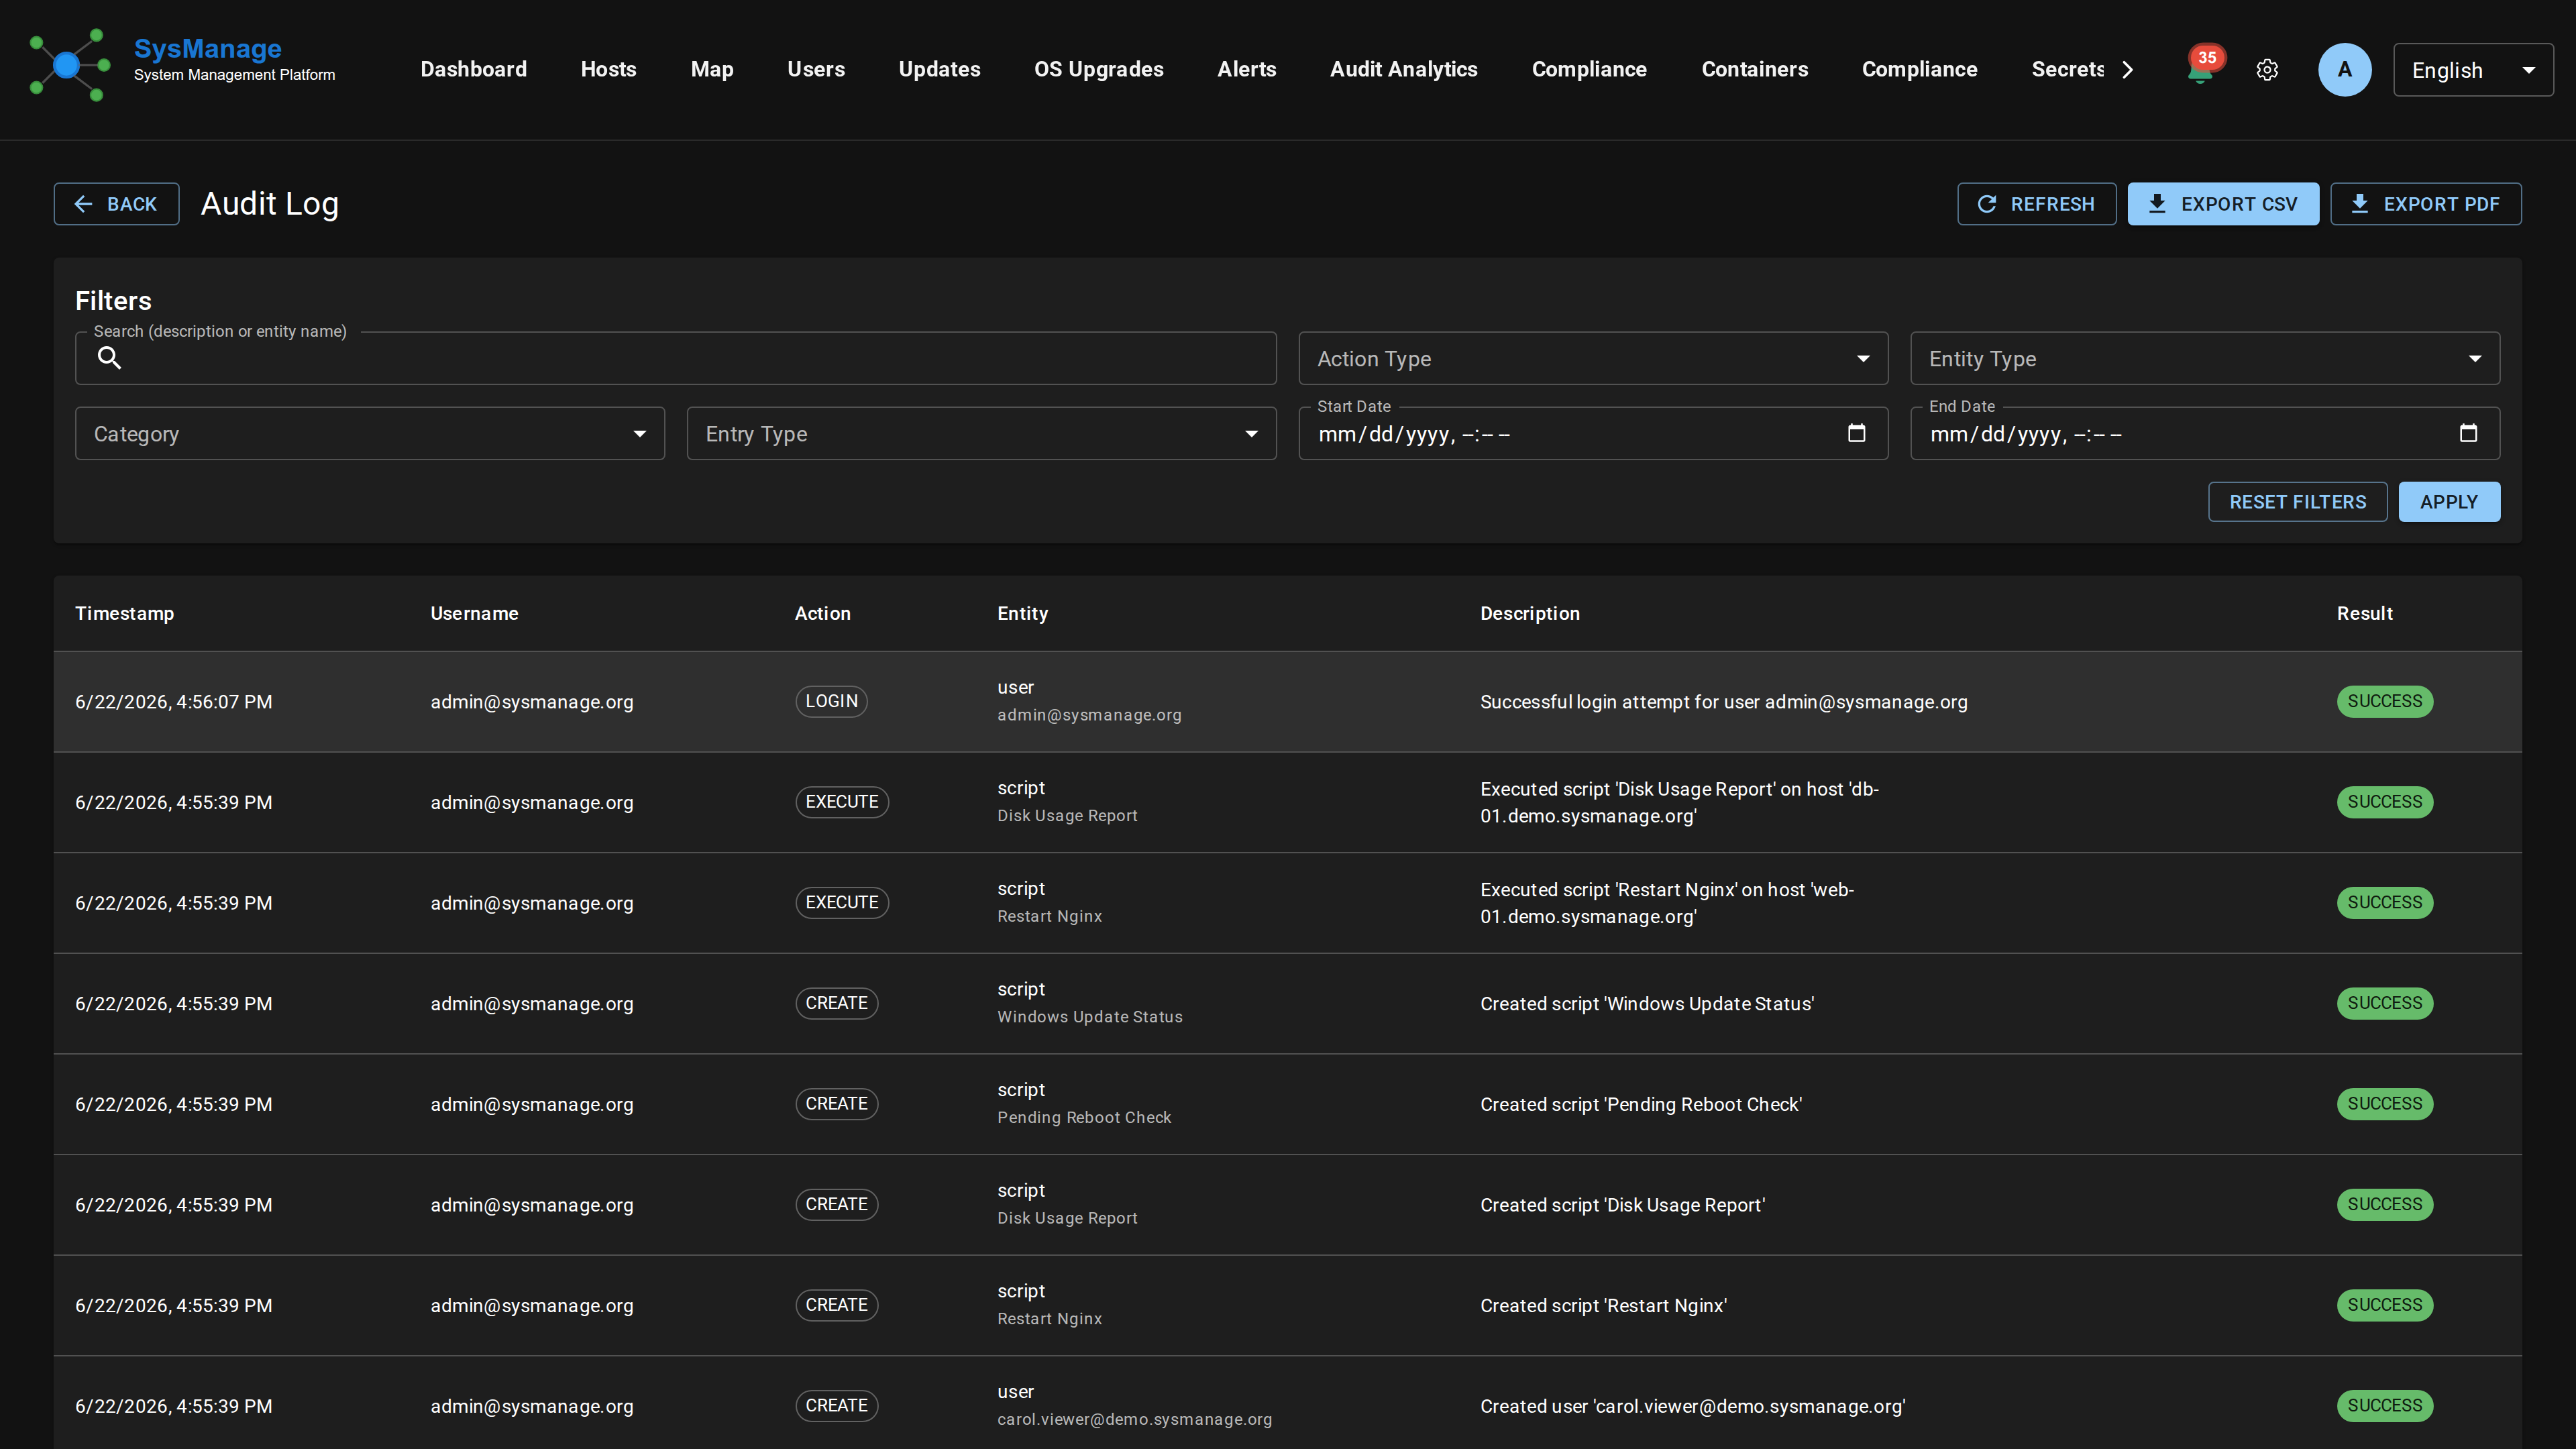Screen dimensions: 2576x1449
Task: Click EXECUTE chip for Restart Nginx row
Action: (x=841, y=902)
